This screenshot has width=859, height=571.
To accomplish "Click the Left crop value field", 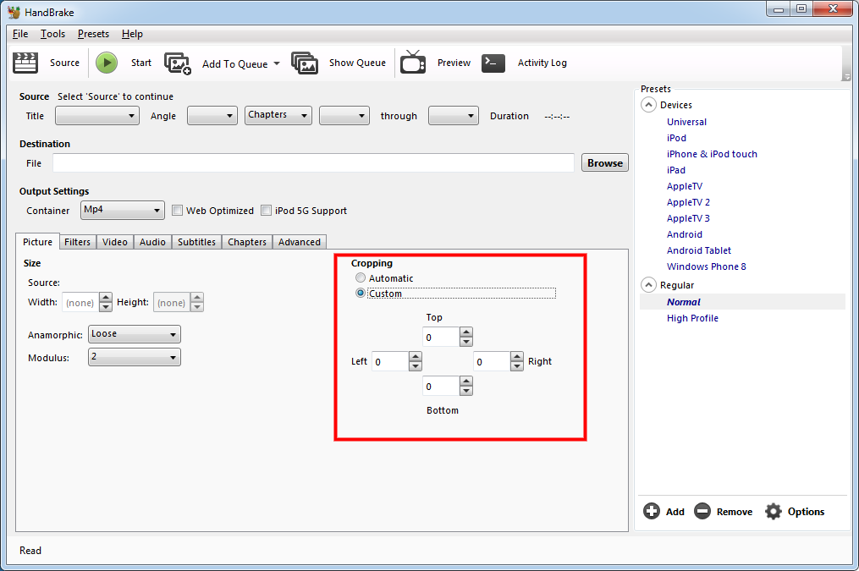I will (x=389, y=361).
